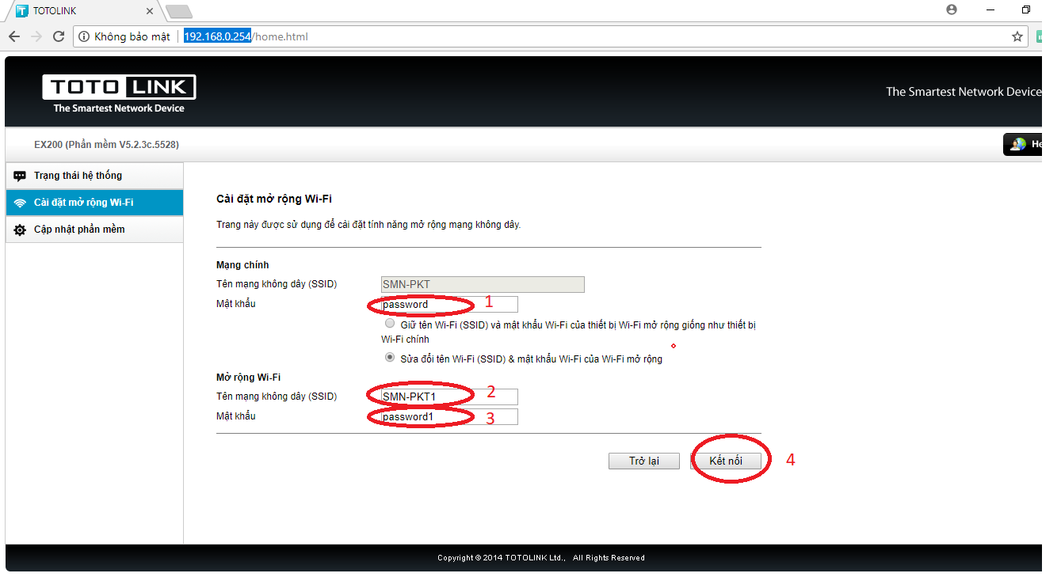Click the TOTOLINK logo
Viewport: 1061px width, 577px height.
click(119, 93)
